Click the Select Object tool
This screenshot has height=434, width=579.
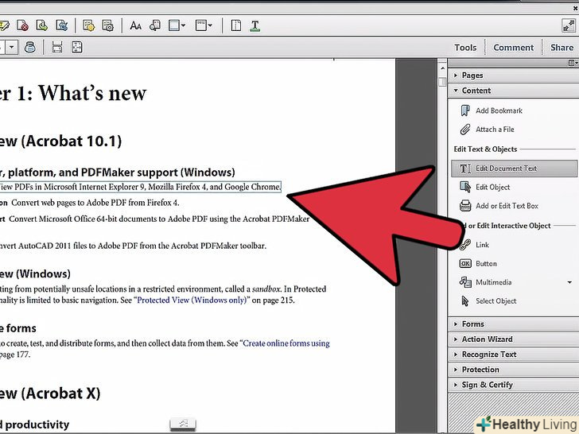pos(496,300)
